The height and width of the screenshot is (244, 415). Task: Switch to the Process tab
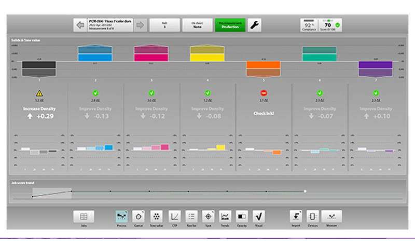click(x=121, y=216)
